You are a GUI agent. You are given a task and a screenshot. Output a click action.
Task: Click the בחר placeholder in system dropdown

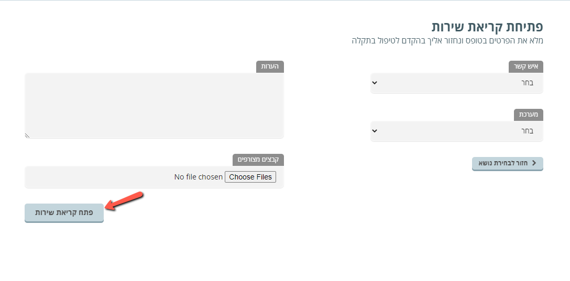click(527, 131)
